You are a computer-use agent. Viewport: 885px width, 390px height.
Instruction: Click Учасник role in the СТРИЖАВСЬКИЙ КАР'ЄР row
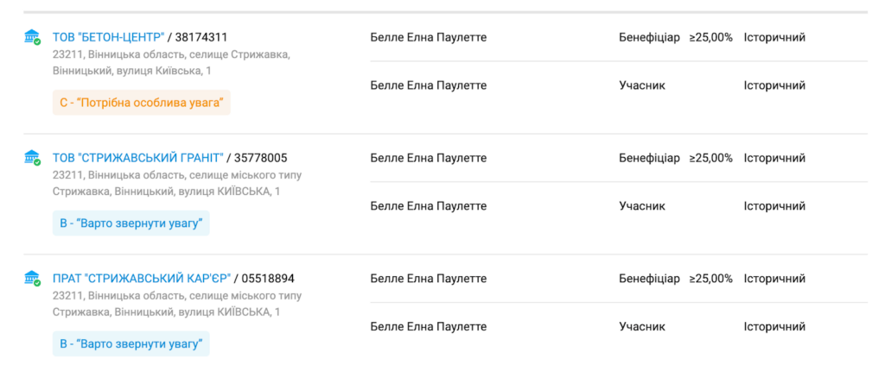pos(642,327)
